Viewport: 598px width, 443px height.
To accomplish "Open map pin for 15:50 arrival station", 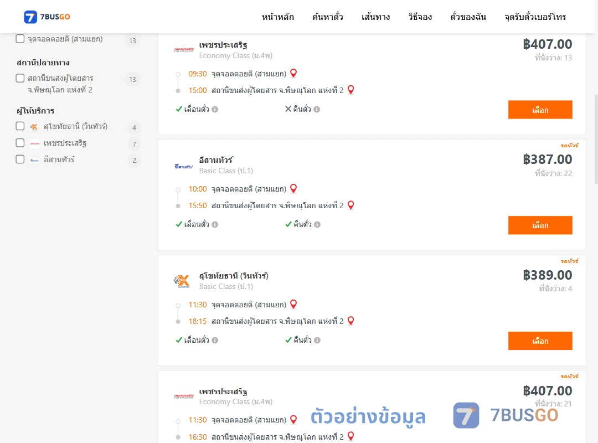I will [351, 205].
